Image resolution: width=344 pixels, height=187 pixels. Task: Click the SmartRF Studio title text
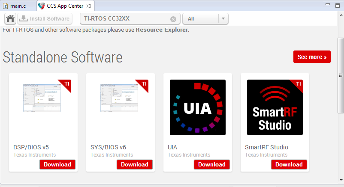266,147
